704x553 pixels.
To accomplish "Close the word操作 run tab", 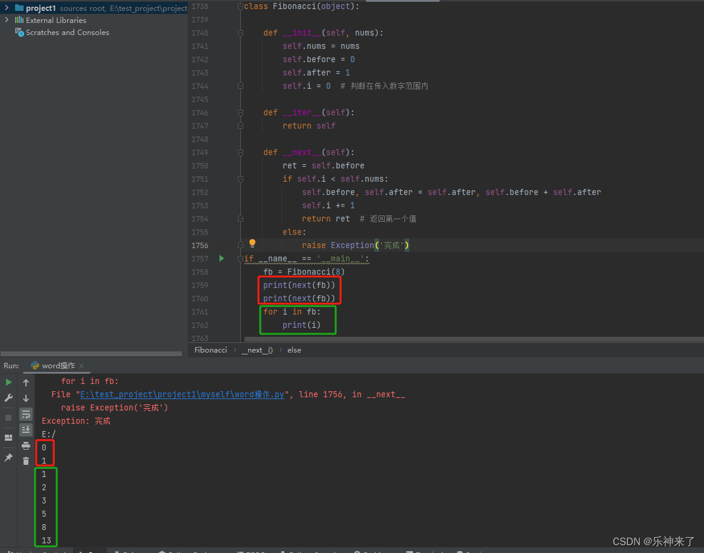I will pyautogui.click(x=82, y=366).
